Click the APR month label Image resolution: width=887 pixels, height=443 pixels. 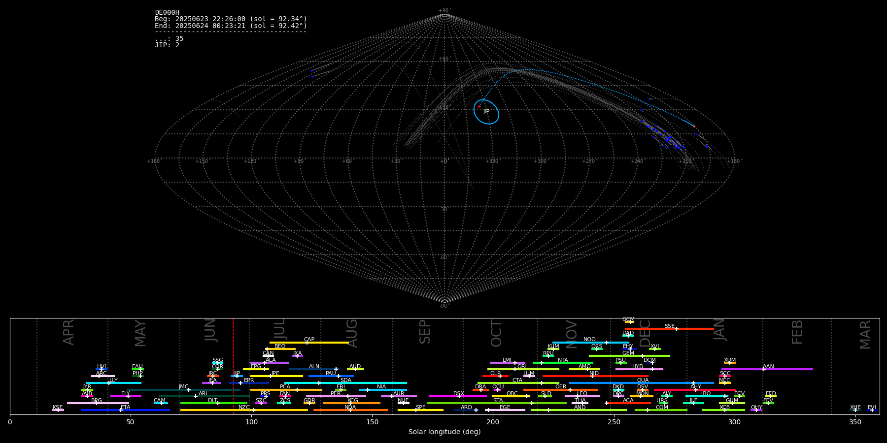[x=68, y=332]
